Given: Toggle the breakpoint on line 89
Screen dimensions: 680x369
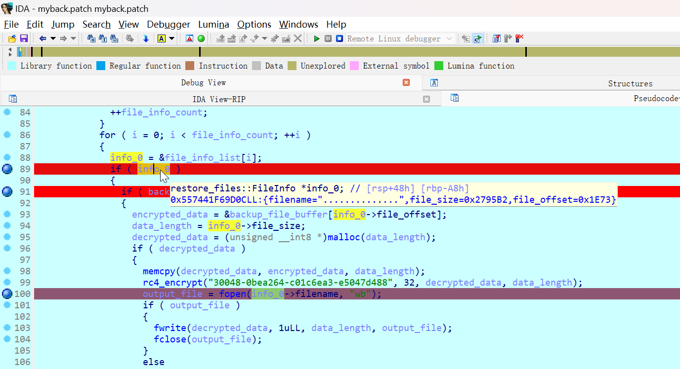Looking at the screenshot, I should click(7, 169).
